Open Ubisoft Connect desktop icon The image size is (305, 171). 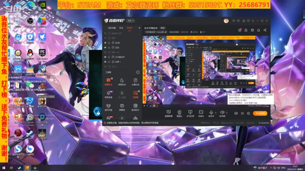pyautogui.click(x=30, y=119)
